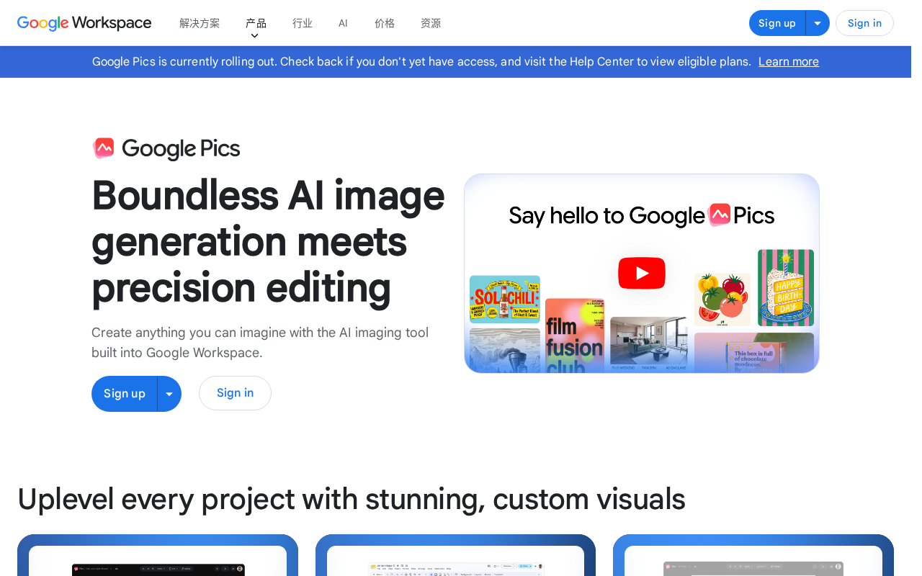
Task: Play the Say hello to Google Pics video
Action: 642,274
